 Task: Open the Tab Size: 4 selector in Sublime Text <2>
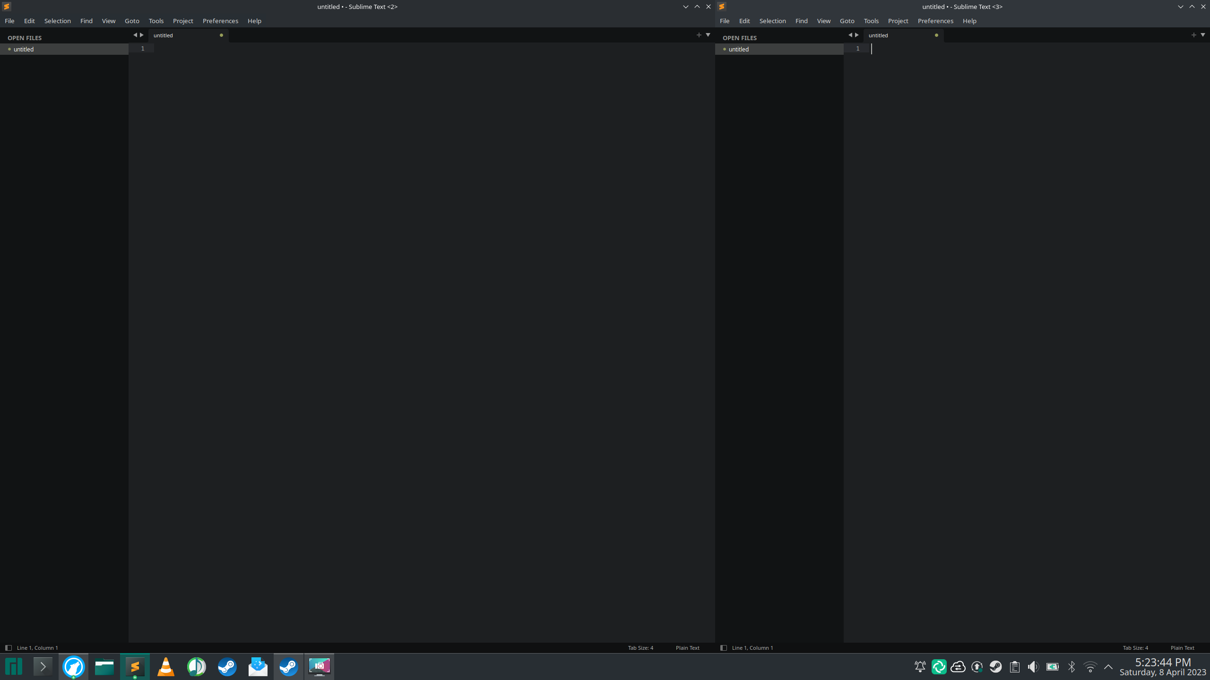640,648
